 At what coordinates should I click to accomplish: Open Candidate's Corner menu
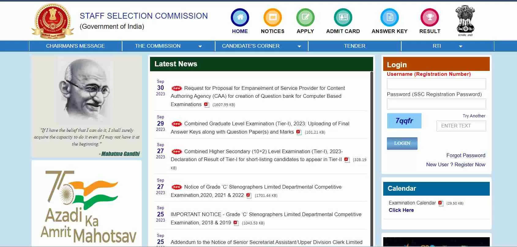[x=251, y=46]
